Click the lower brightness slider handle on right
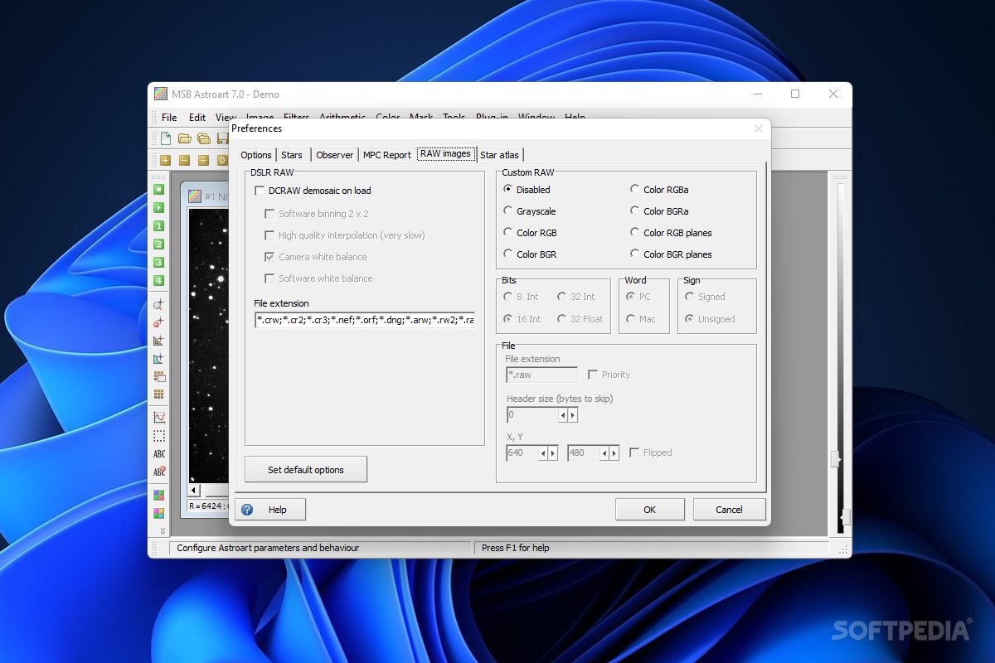This screenshot has height=663, width=995. click(x=845, y=518)
